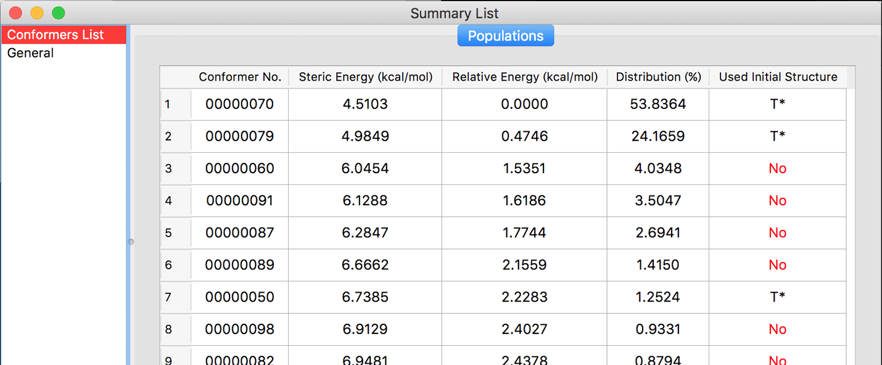Click Used Initial Structure column header
882x365 pixels.
click(x=778, y=77)
